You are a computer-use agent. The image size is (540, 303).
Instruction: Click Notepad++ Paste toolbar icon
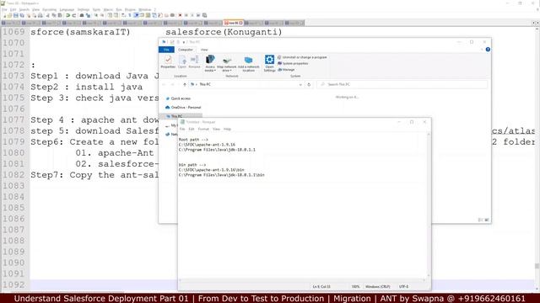59,15
